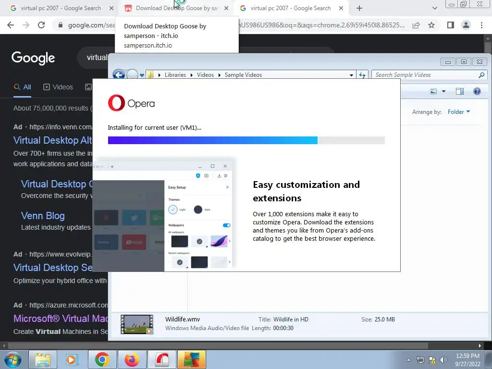Close the first virtual pc 2007 tab
492x369 pixels.
pyautogui.click(x=111, y=8)
